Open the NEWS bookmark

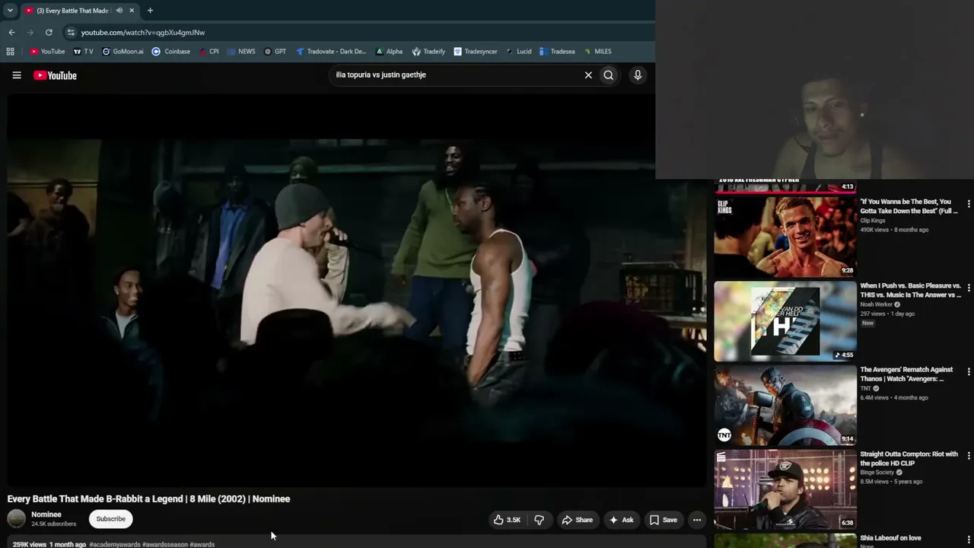pyautogui.click(x=241, y=52)
